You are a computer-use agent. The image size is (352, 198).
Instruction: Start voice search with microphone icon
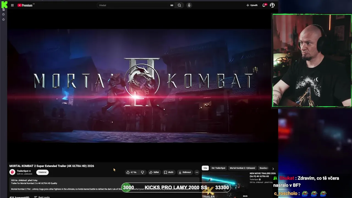pyautogui.click(x=189, y=5)
